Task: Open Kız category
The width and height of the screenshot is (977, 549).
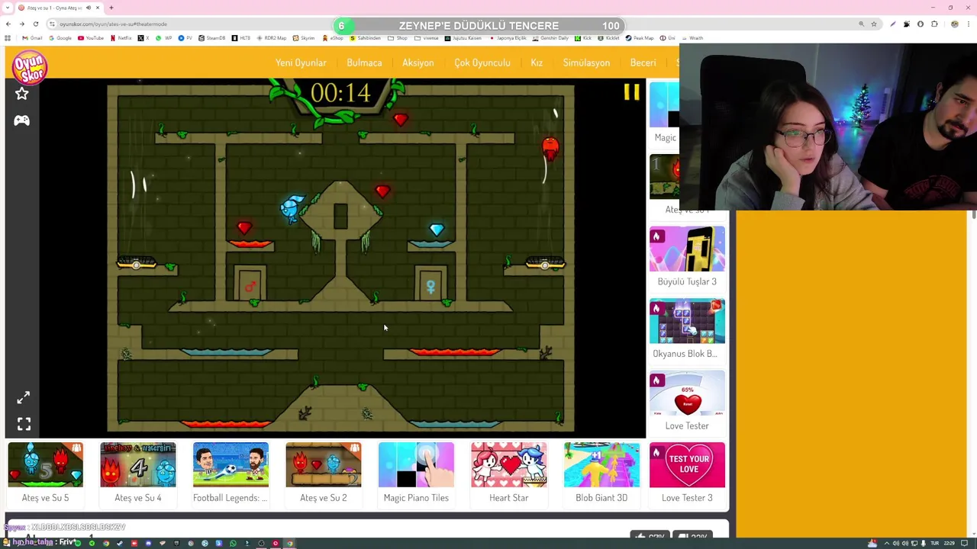Action: point(537,63)
